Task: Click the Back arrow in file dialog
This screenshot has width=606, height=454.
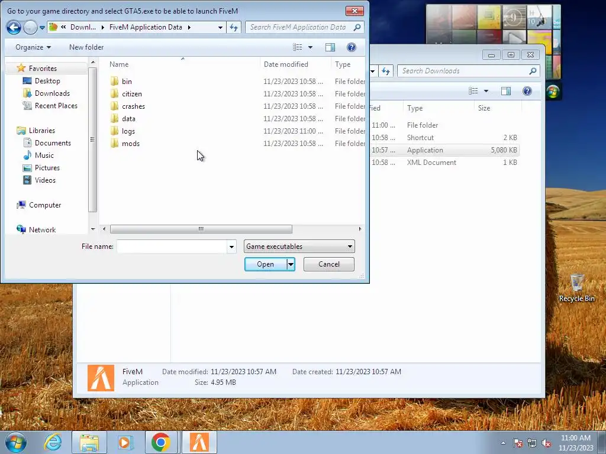Action: (x=14, y=27)
